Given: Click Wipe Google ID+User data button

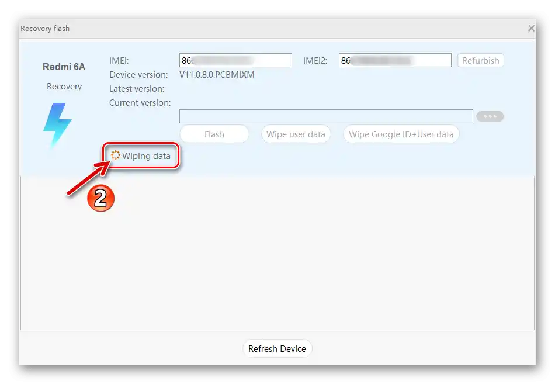Looking at the screenshot, I should coord(401,134).
